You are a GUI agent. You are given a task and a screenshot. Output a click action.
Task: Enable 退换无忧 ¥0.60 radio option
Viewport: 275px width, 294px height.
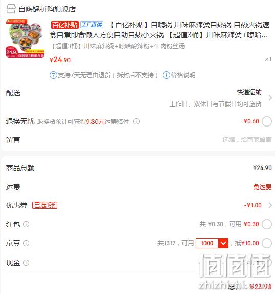click(x=267, y=121)
